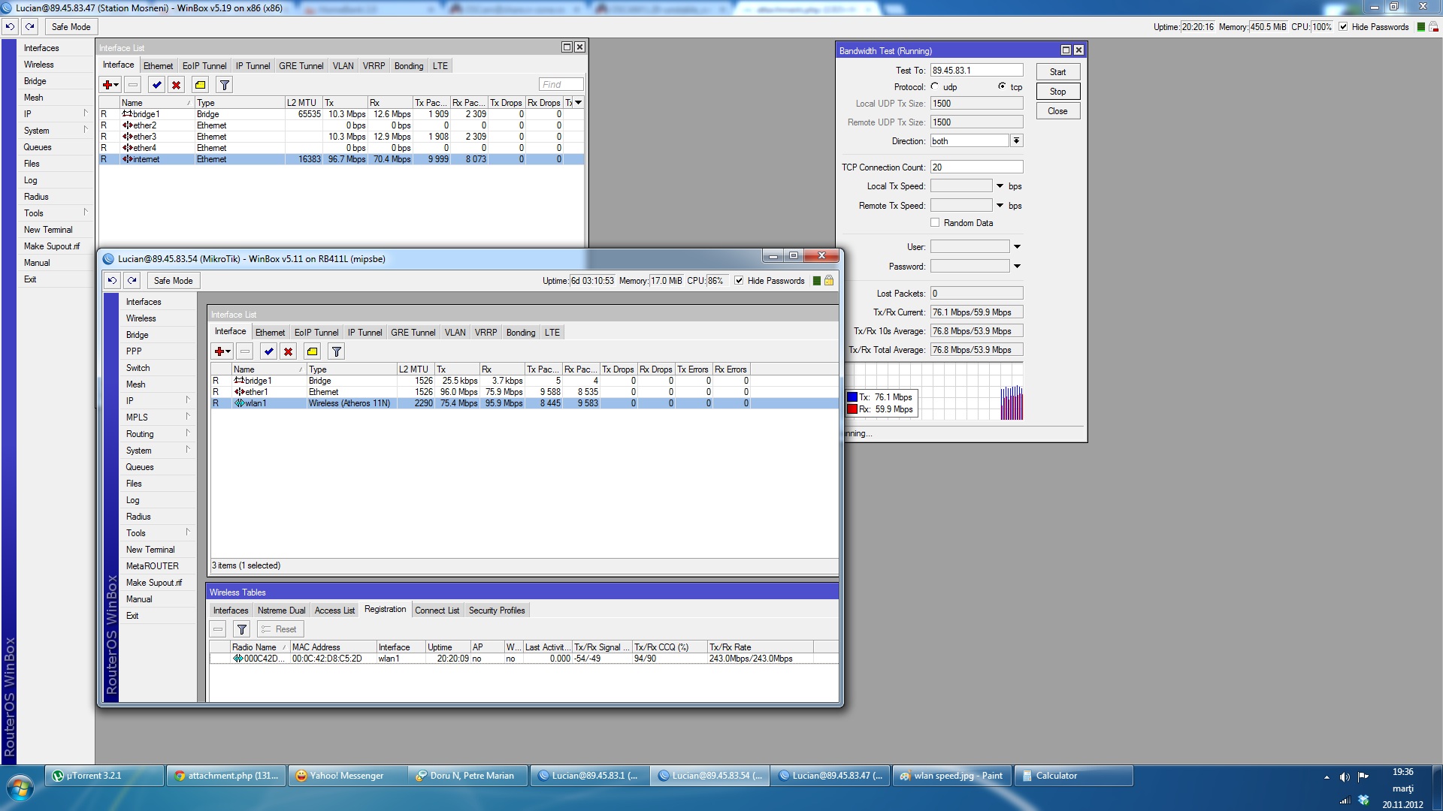The width and height of the screenshot is (1443, 811).
Task: Toggle the Random Data checkbox
Action: 935,223
